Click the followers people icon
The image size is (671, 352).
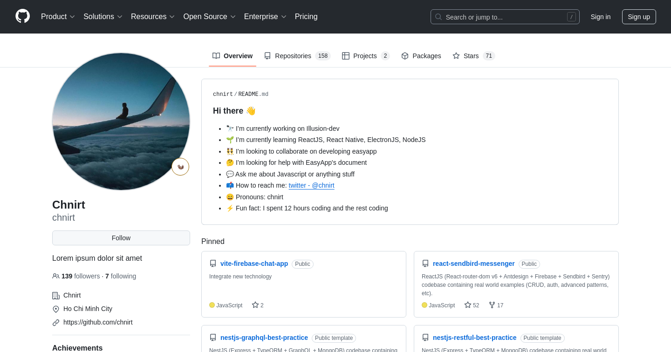click(56, 276)
